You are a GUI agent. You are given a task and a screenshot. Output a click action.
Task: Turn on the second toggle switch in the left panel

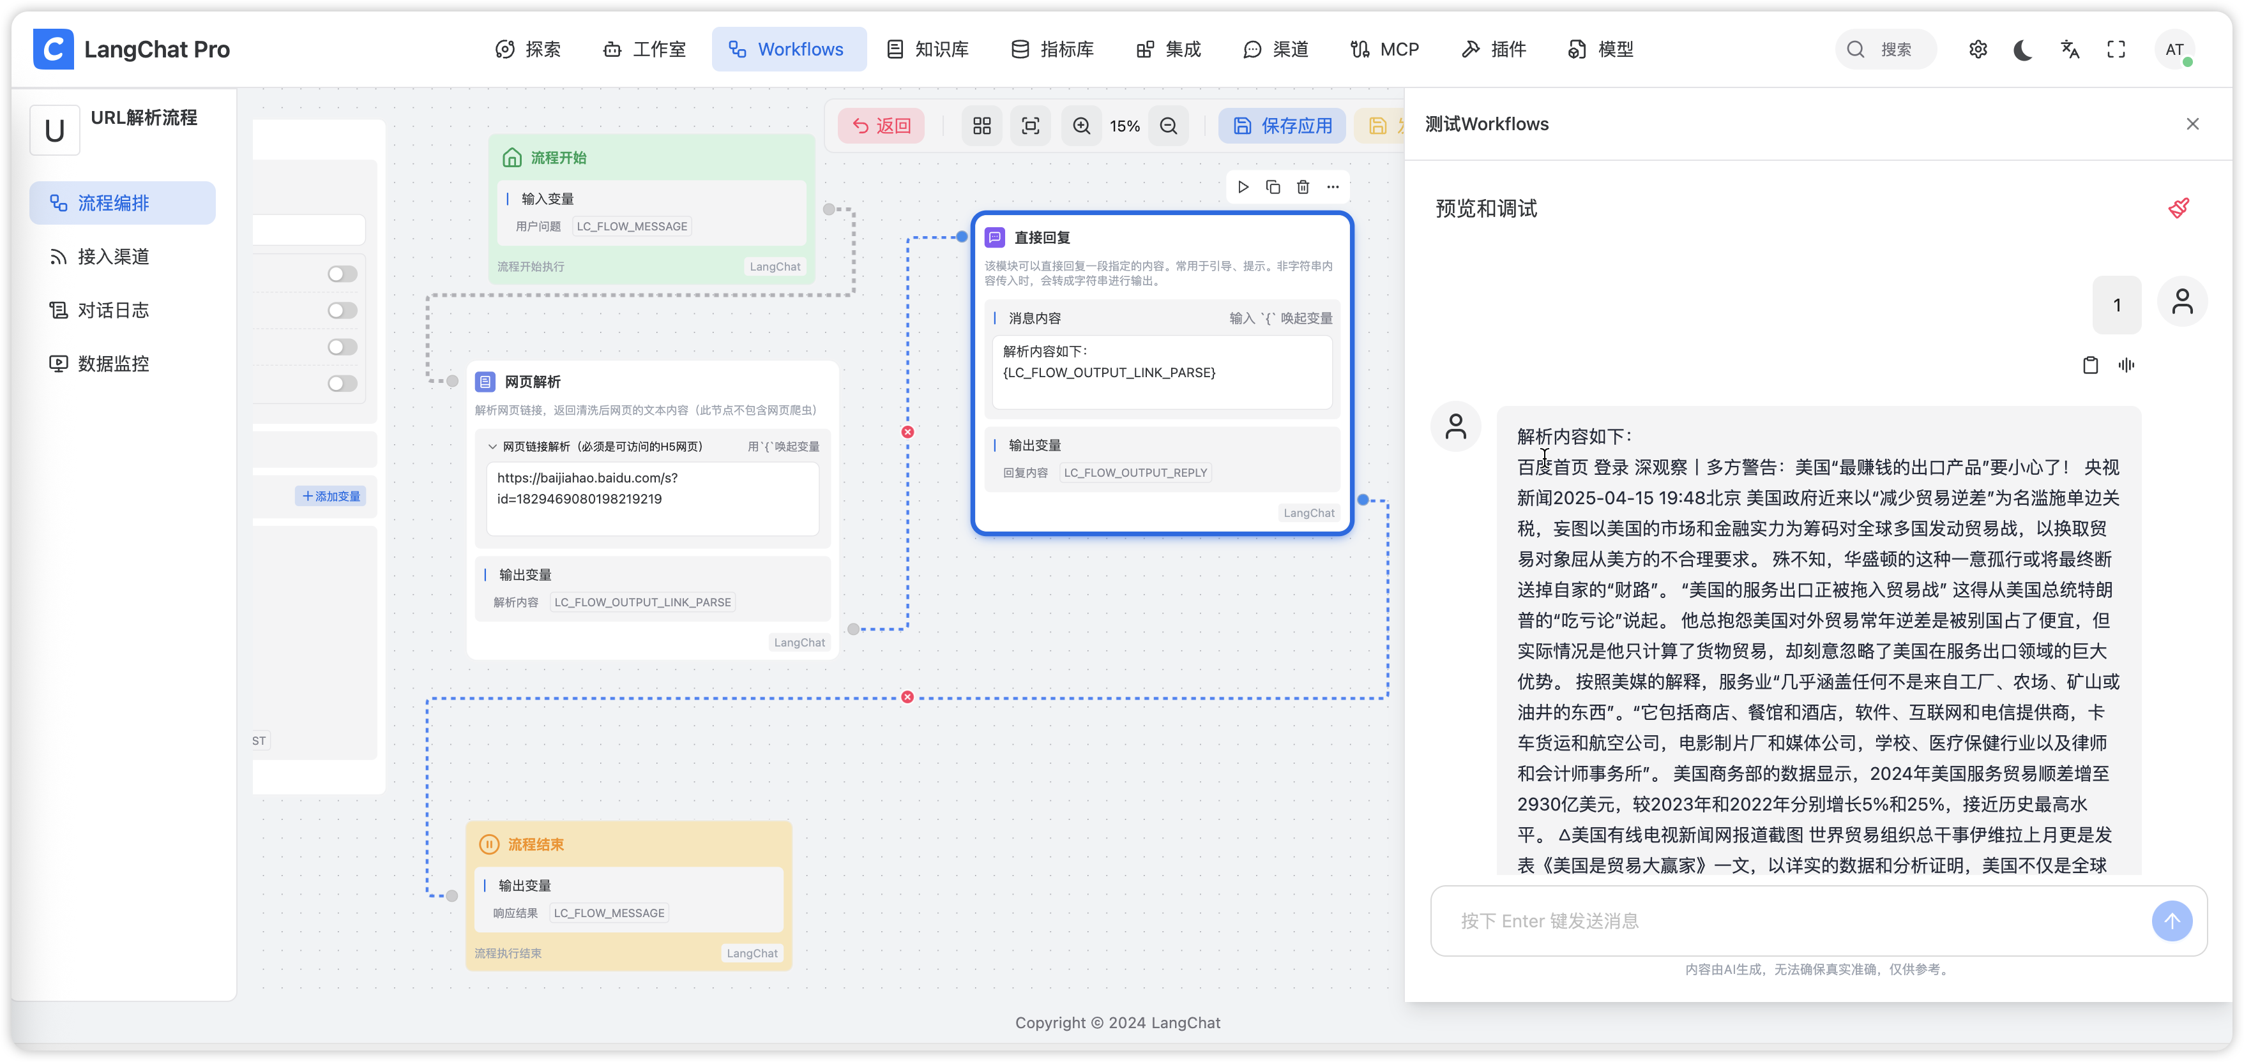(x=342, y=311)
